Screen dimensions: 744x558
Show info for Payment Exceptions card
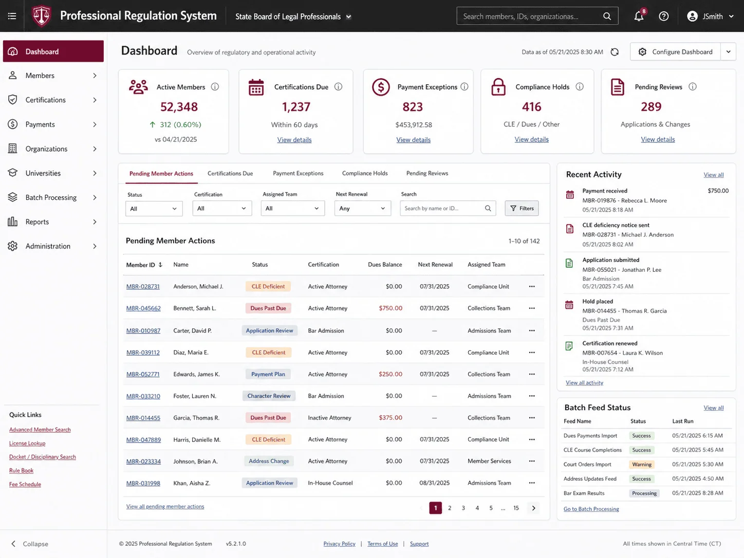464,87
